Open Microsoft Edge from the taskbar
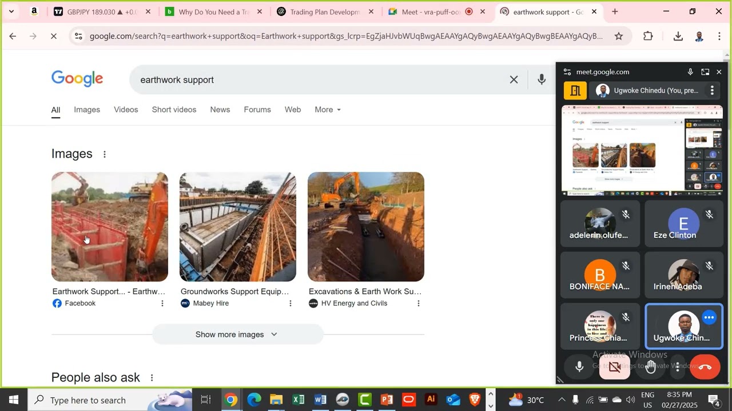Image resolution: width=732 pixels, height=411 pixels. pyautogui.click(x=254, y=400)
